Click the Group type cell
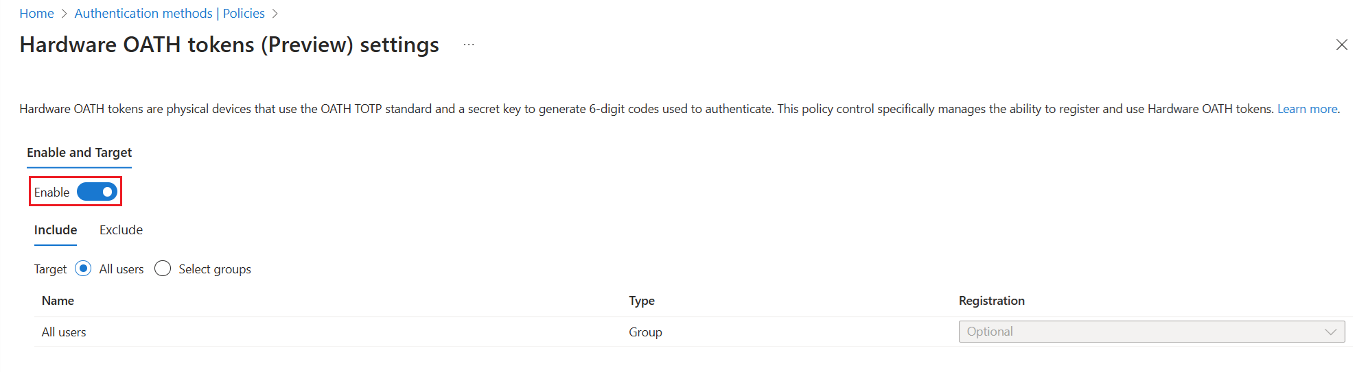 [x=645, y=332]
